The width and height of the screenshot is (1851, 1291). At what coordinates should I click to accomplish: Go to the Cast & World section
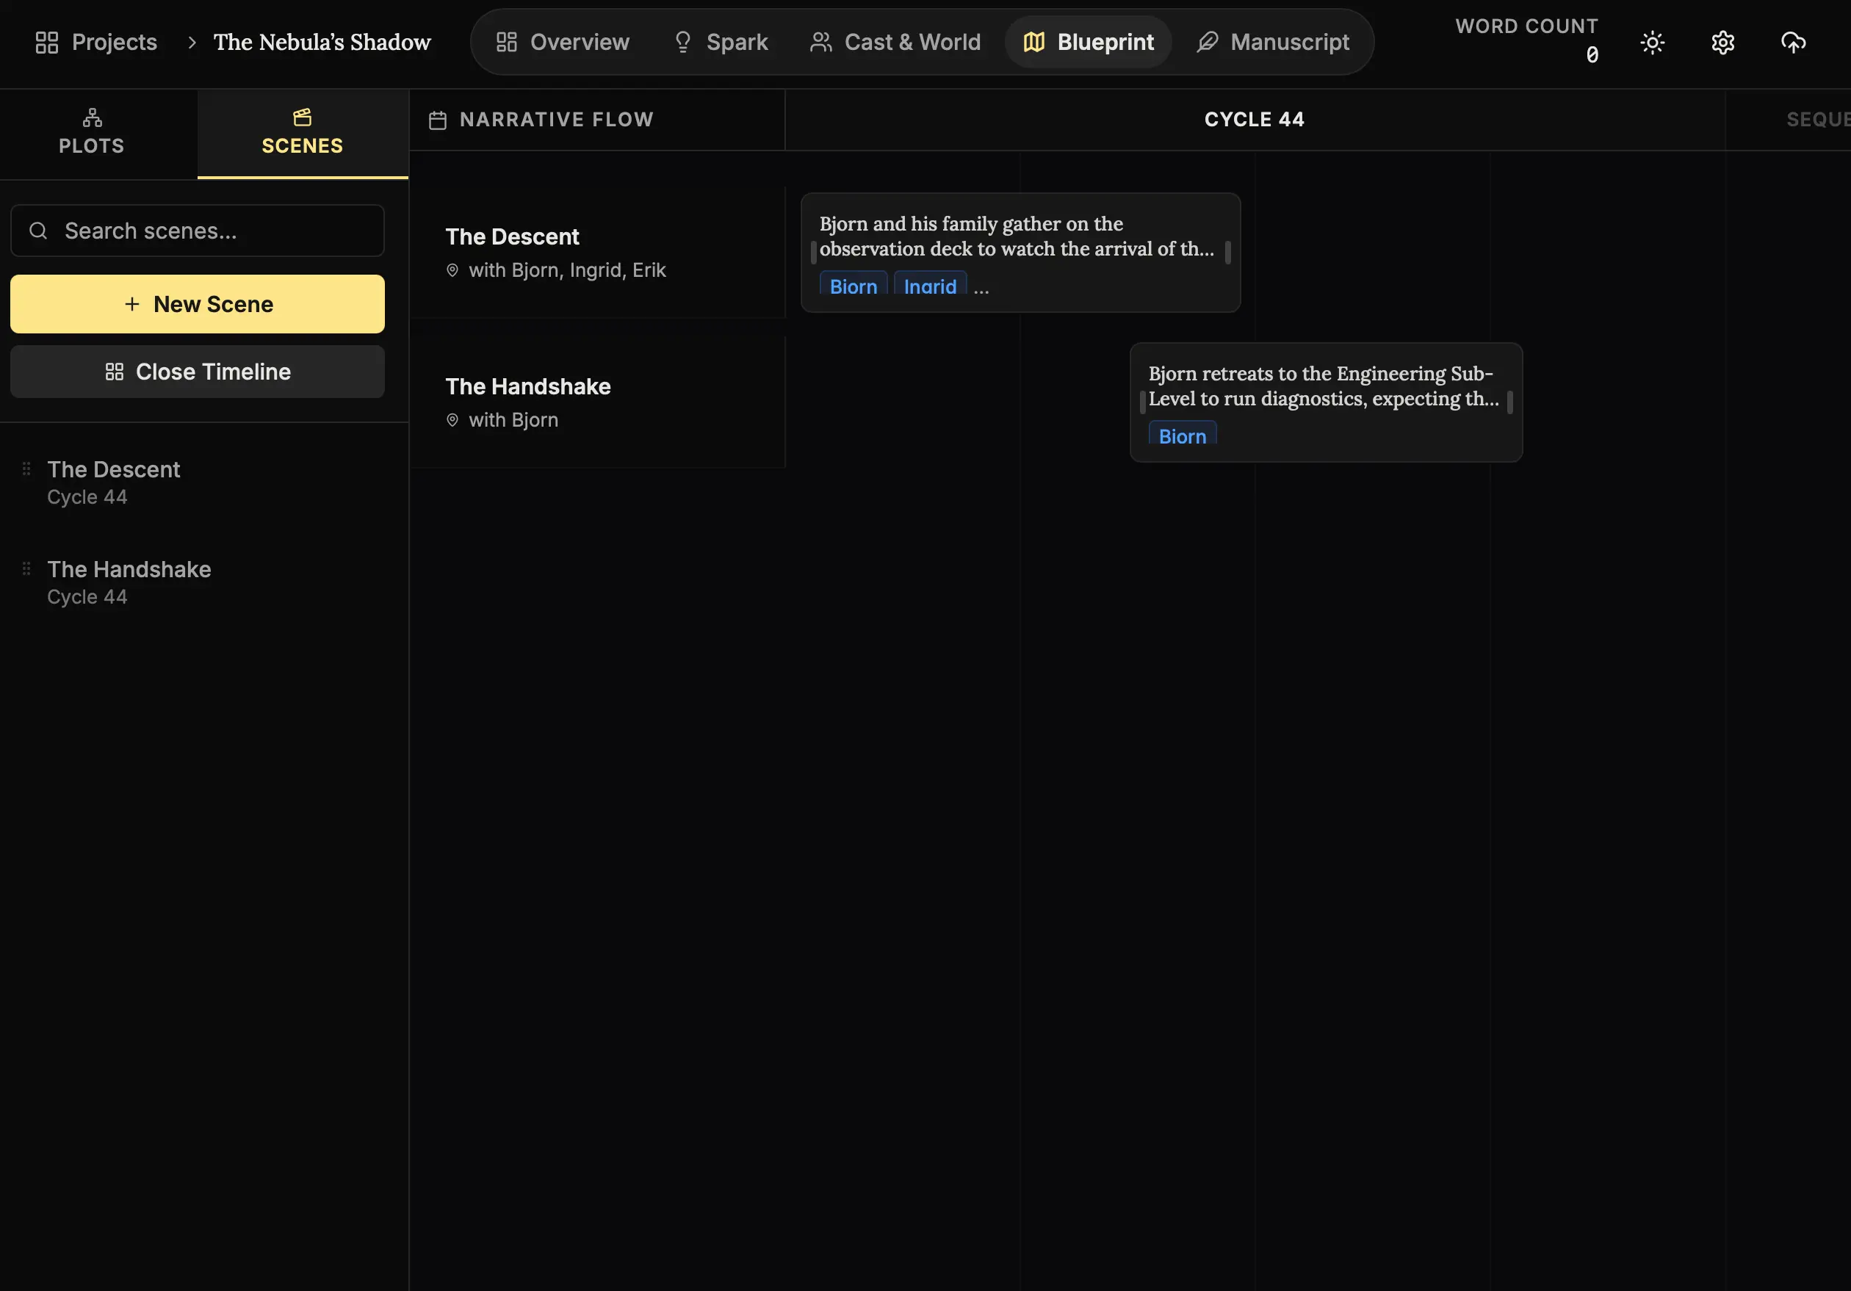pos(895,42)
